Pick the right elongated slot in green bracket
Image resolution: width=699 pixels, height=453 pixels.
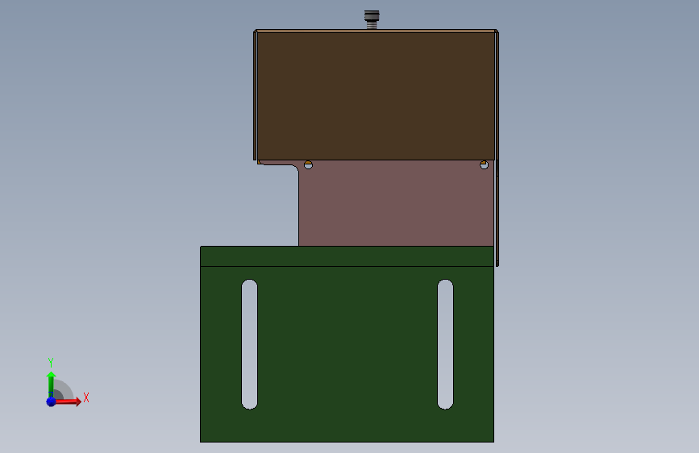(x=445, y=344)
